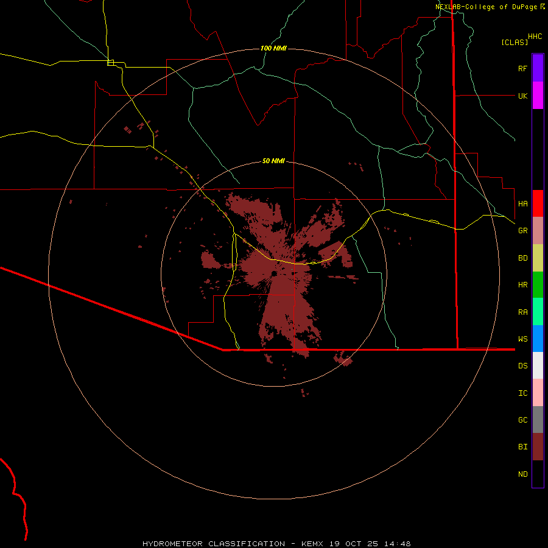The height and width of the screenshot is (548, 548).
Task: Click the RF purple legend color swatch
Action: (x=538, y=68)
